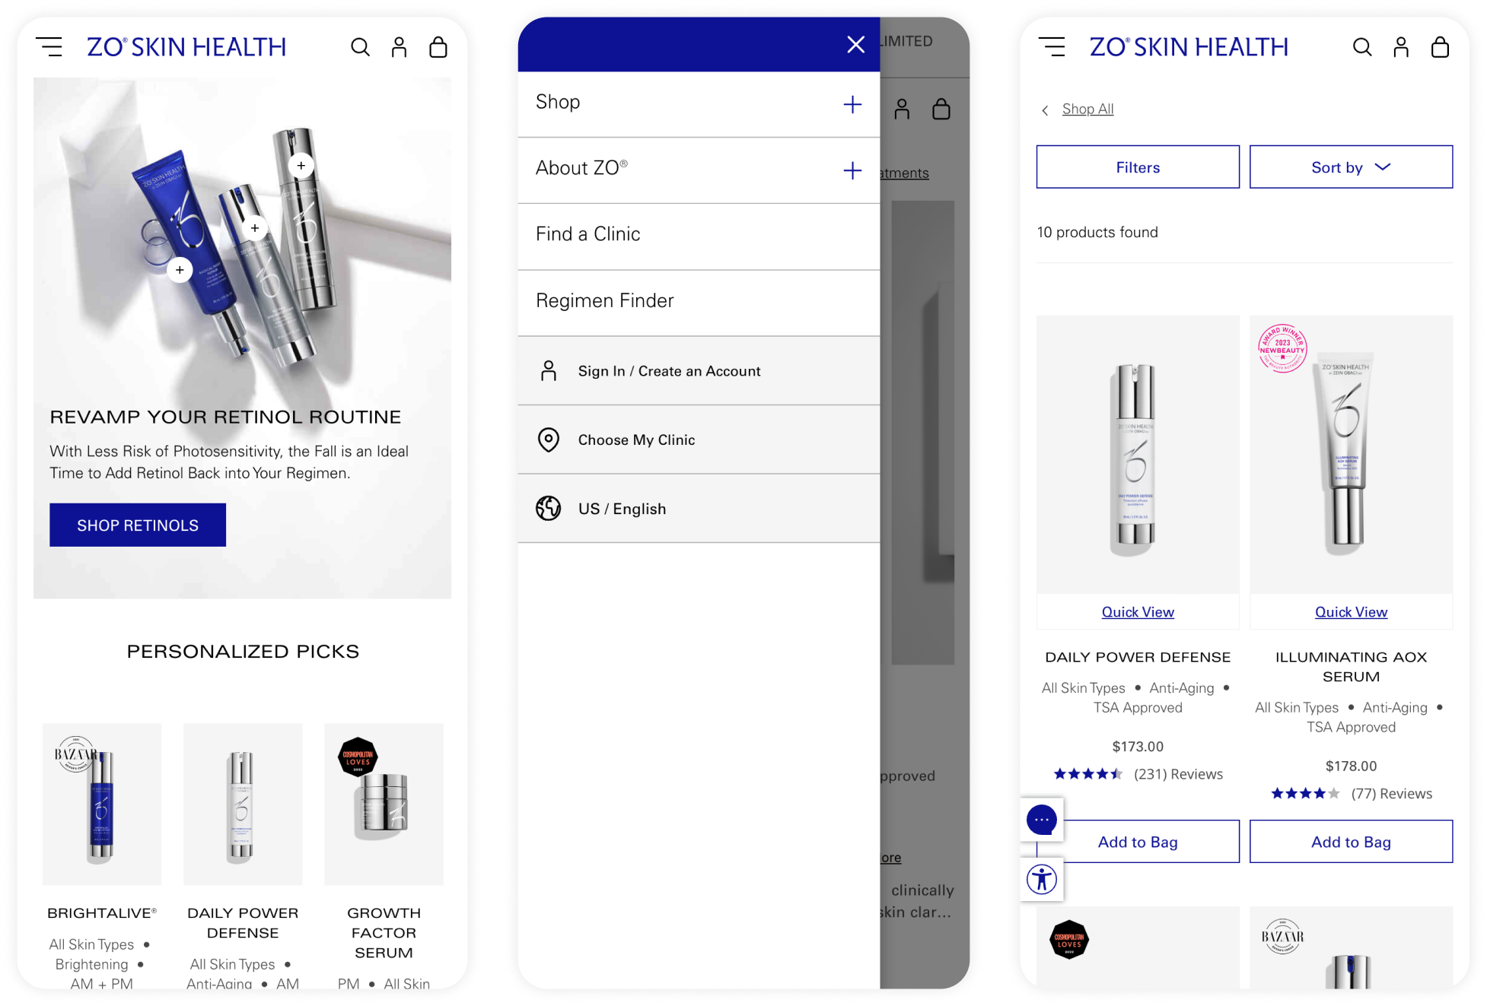Click Quick View for Illuminating AOX Serum

(1351, 612)
